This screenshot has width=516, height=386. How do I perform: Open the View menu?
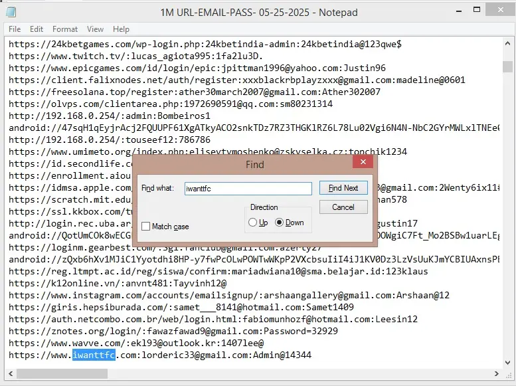[x=96, y=29]
